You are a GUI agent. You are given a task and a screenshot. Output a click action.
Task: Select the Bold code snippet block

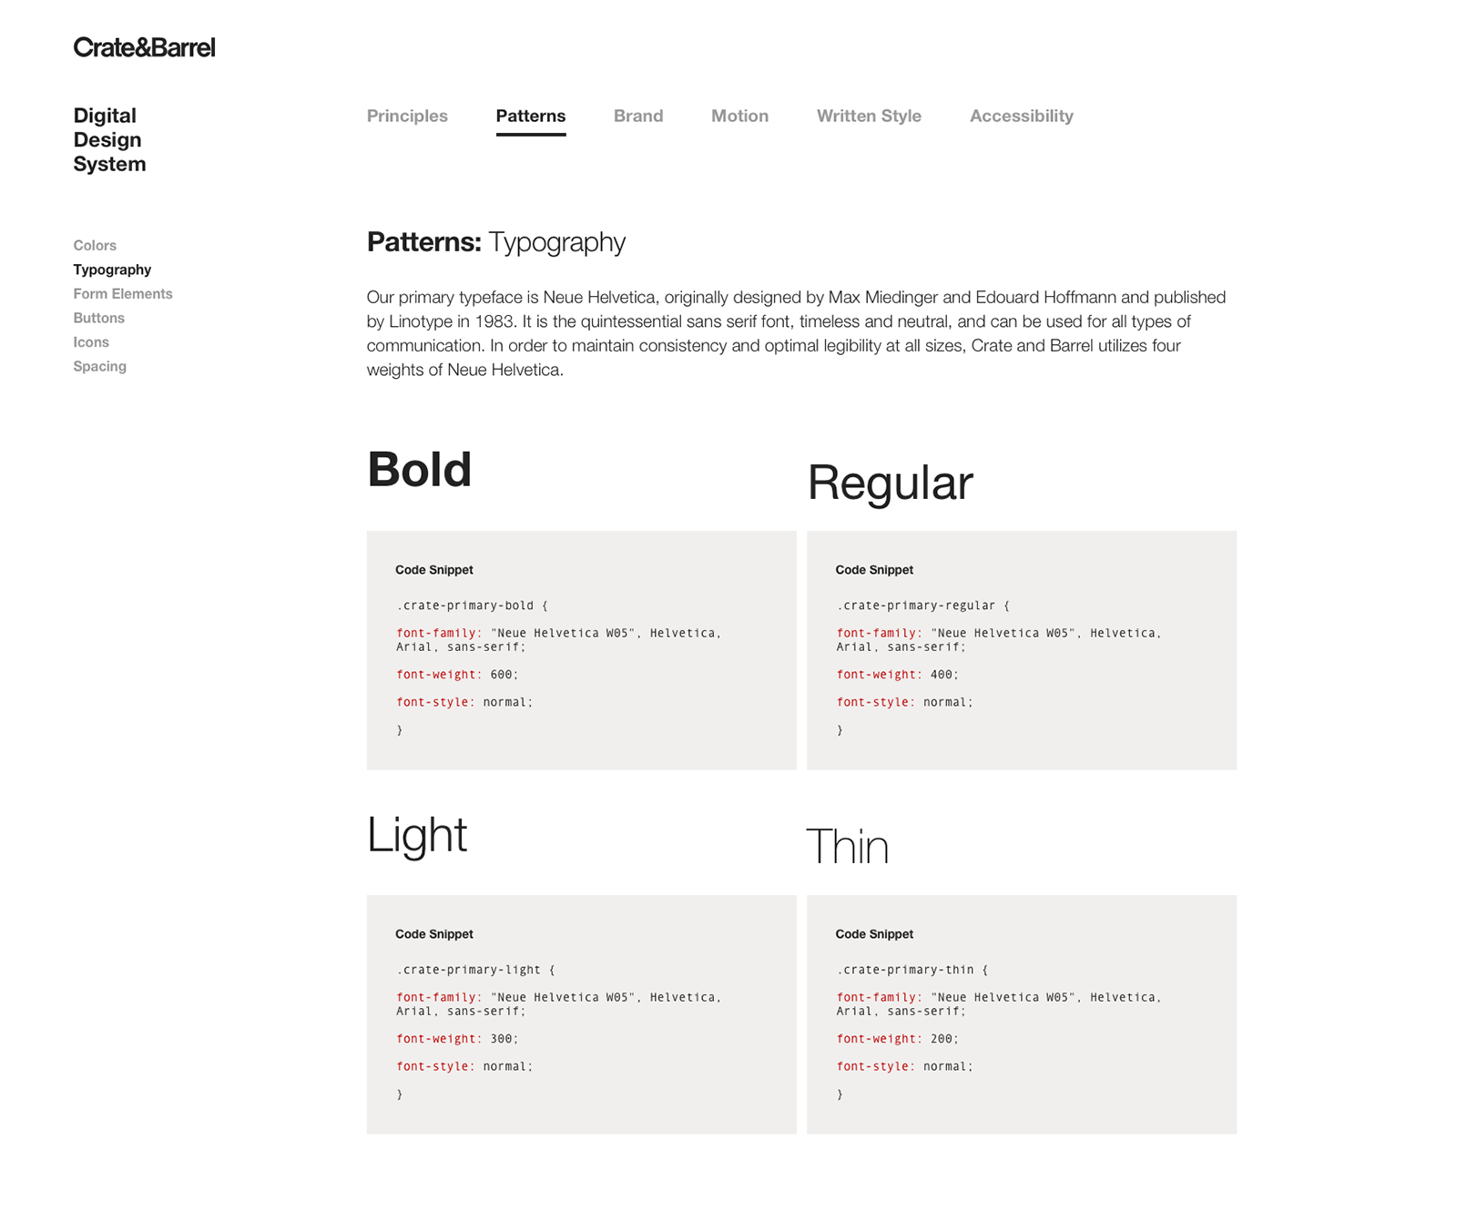[580, 648]
